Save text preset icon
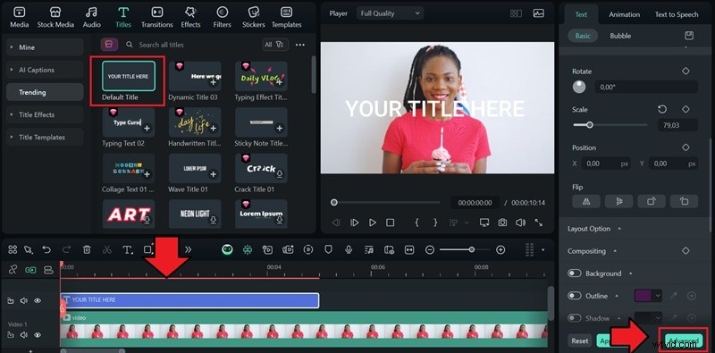 [x=689, y=36]
